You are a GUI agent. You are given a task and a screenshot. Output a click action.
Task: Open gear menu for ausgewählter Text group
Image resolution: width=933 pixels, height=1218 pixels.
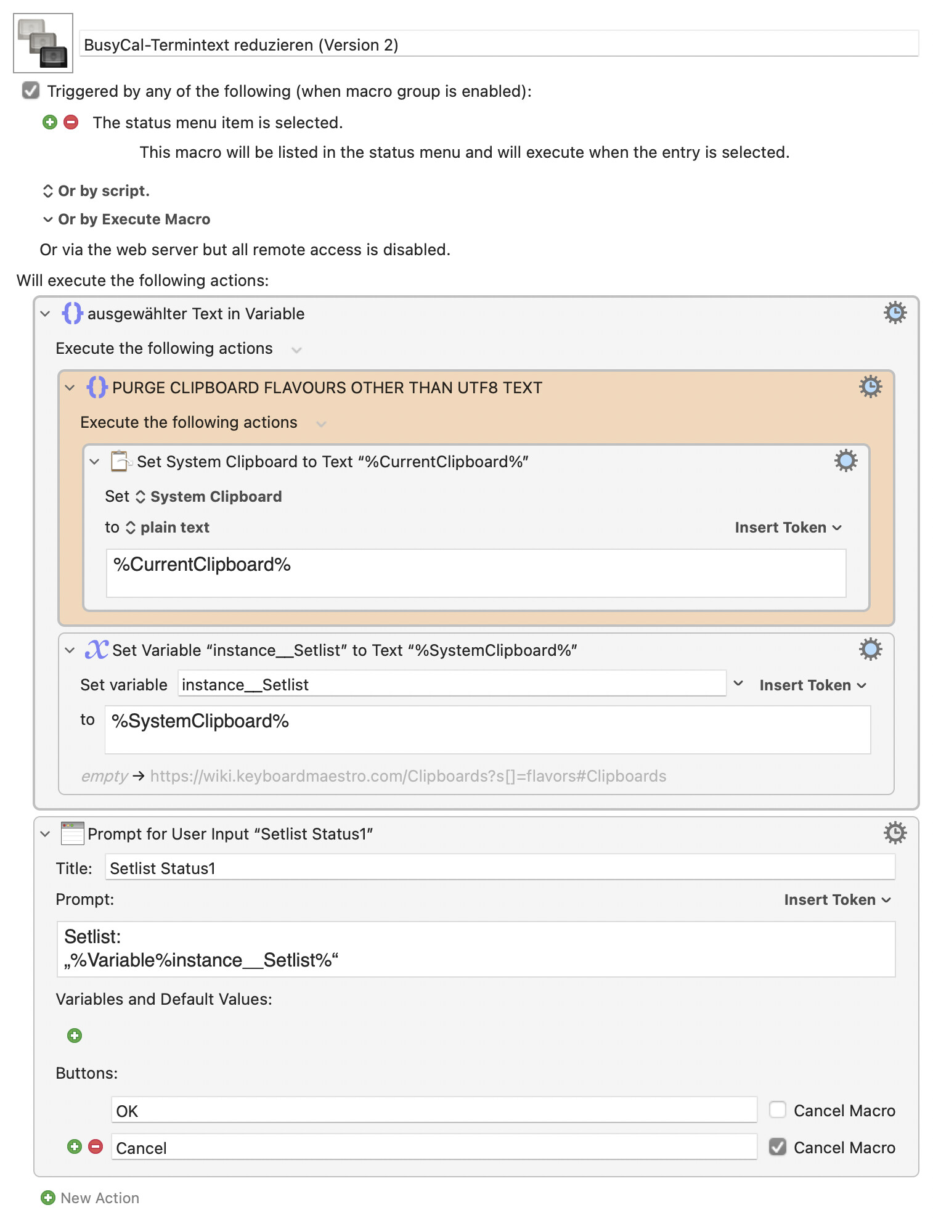[x=895, y=313]
